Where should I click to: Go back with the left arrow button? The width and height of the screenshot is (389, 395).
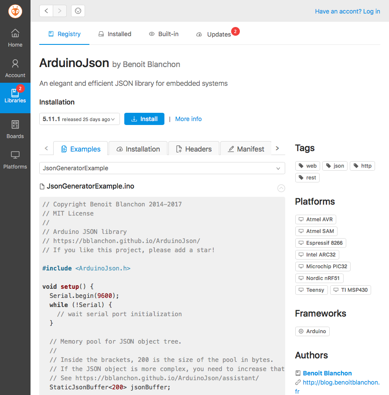[46, 11]
